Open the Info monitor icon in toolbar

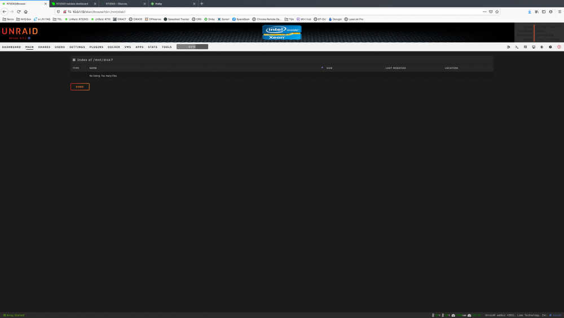coord(534,47)
